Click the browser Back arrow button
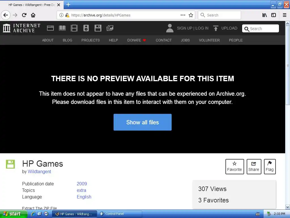 [x=6, y=15]
